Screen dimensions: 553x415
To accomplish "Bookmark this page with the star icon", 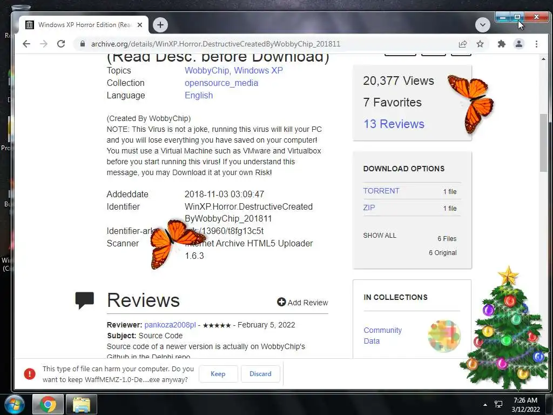I will [x=480, y=44].
